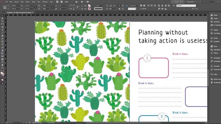
Task: Open the Layers panel
Action: click(x=214, y=18)
